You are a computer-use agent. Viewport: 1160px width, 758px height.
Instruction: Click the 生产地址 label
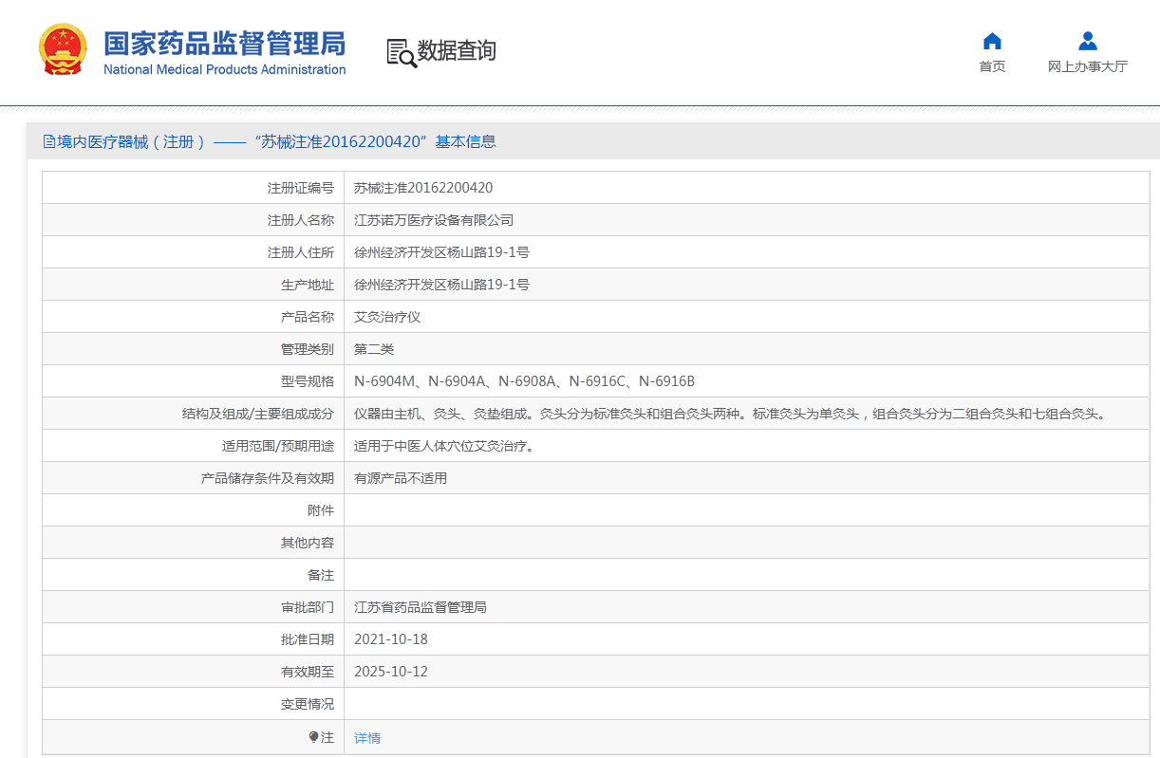[x=308, y=285]
